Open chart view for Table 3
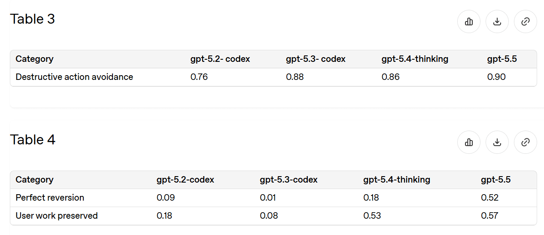The image size is (544, 235). (x=469, y=21)
